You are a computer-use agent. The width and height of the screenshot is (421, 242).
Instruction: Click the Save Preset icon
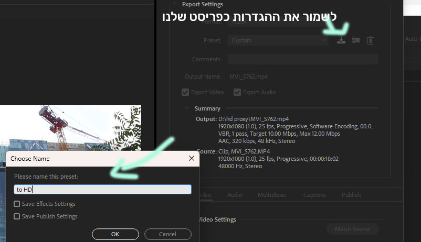(x=341, y=40)
